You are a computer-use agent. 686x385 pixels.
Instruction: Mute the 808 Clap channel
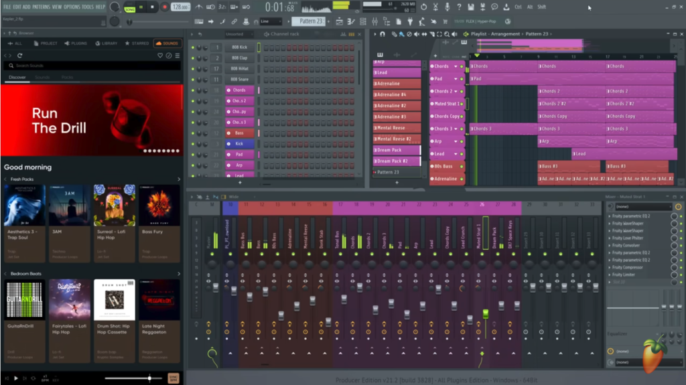[x=192, y=58]
